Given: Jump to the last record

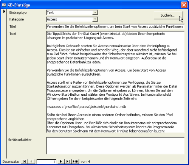Looking at the screenshot, I should (x=68, y=161).
